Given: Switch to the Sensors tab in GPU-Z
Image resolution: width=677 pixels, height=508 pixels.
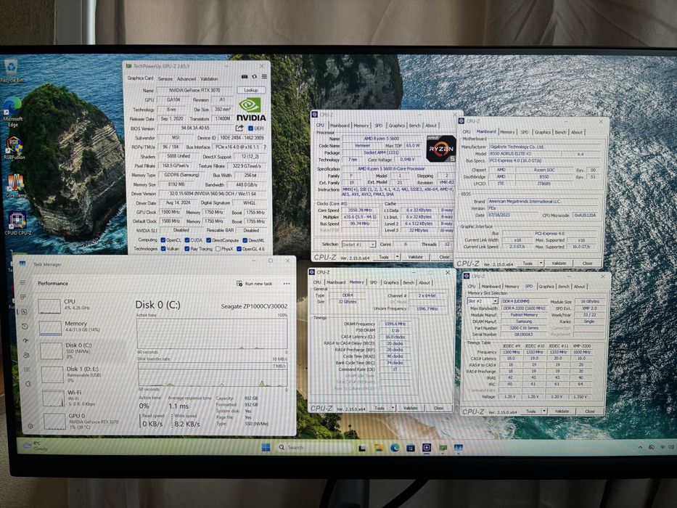Looking at the screenshot, I should coord(165,78).
